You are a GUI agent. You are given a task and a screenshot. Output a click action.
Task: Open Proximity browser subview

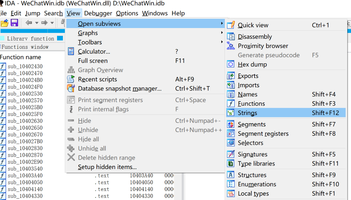coord(286,46)
